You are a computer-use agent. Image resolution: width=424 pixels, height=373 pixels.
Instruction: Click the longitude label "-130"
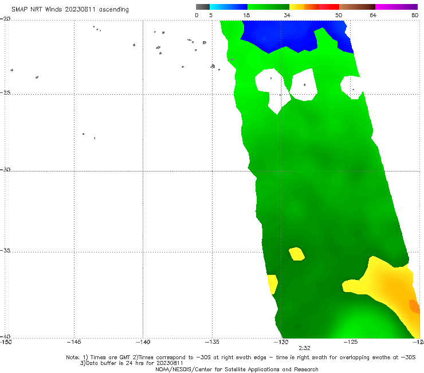[x=281, y=342]
